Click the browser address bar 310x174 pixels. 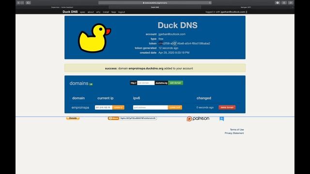pyautogui.click(x=155, y=3)
